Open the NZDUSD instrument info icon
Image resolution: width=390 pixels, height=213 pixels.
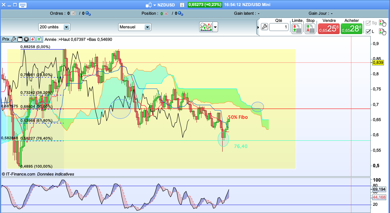click(182, 5)
